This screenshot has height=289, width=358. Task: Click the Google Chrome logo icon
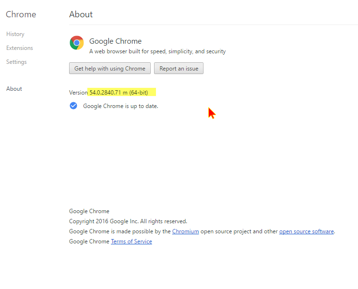[x=77, y=43]
